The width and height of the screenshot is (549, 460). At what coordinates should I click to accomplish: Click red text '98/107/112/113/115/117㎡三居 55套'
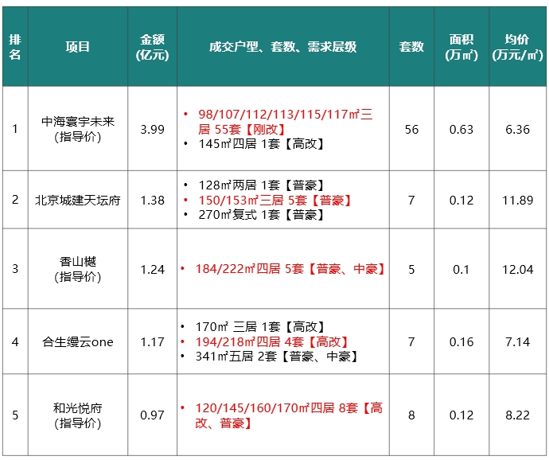coord(285,122)
